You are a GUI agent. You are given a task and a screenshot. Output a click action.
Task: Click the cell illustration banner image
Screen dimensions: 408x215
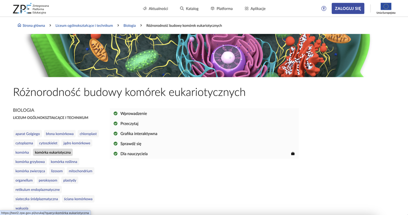click(x=198, y=55)
